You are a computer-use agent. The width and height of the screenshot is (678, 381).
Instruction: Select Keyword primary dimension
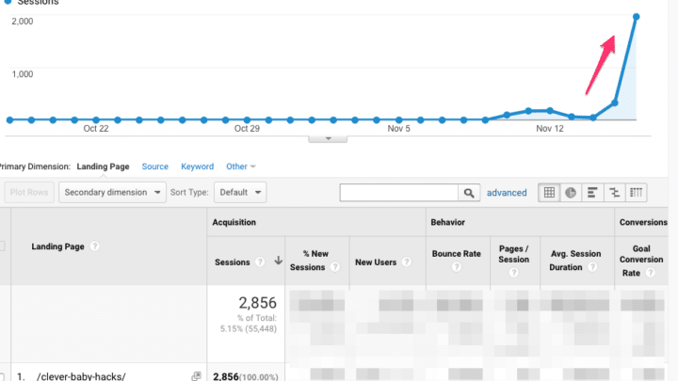(197, 167)
